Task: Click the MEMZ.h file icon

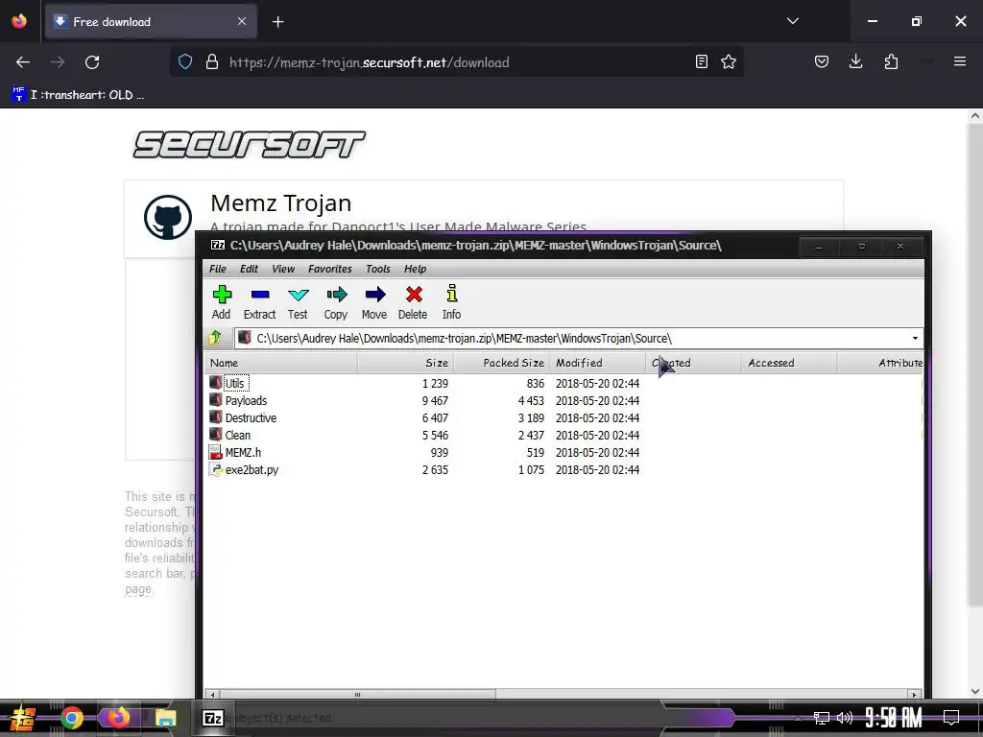Action: click(x=216, y=453)
